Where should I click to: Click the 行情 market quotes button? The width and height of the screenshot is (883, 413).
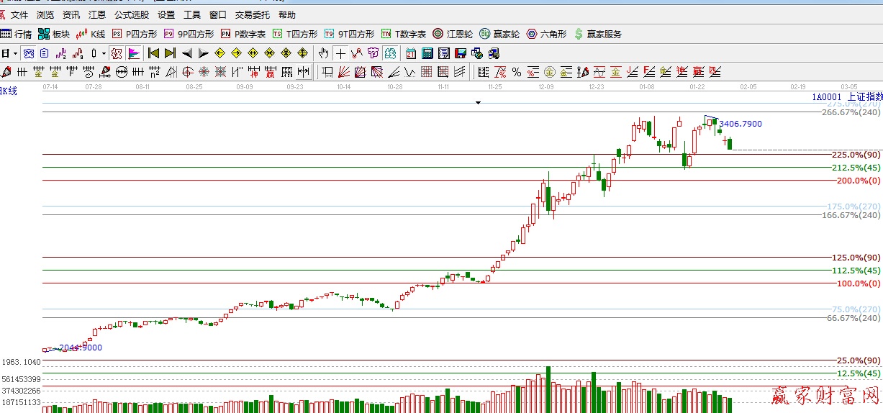click(17, 34)
